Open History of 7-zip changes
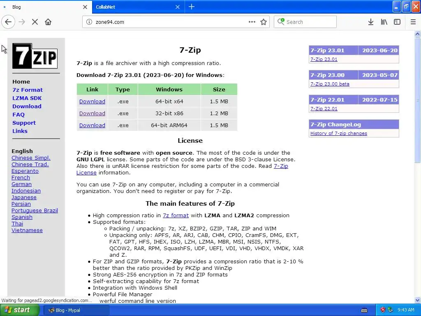The image size is (421, 316). pyautogui.click(x=339, y=133)
